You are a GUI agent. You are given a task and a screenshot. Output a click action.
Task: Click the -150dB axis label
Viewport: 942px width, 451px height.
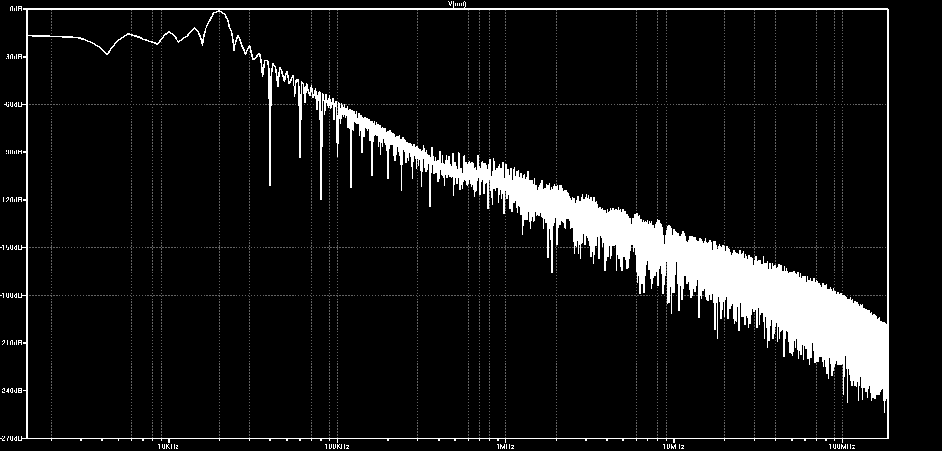point(12,247)
